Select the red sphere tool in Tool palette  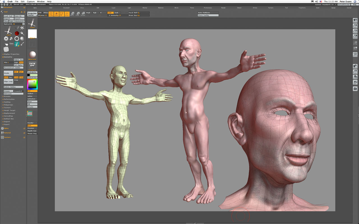(17, 33)
